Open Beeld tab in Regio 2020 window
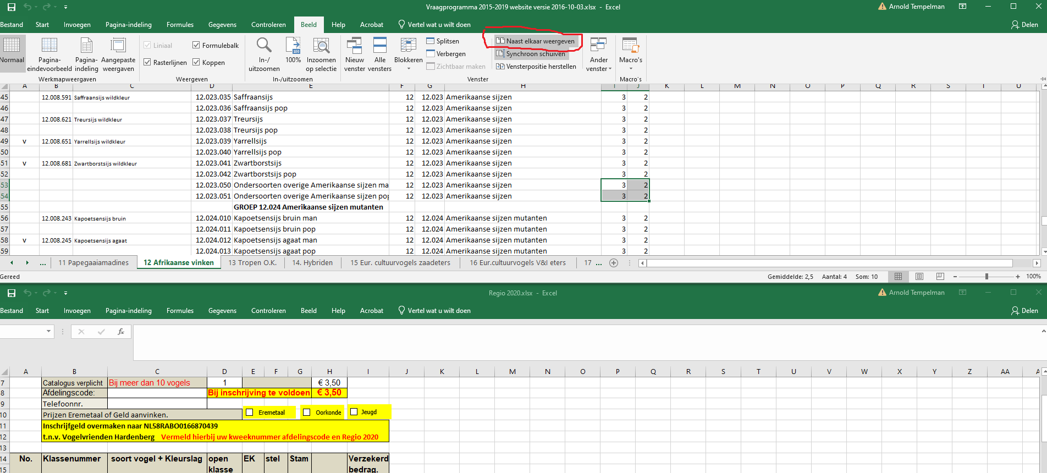Screen dimensions: 1047x473 click(308, 311)
